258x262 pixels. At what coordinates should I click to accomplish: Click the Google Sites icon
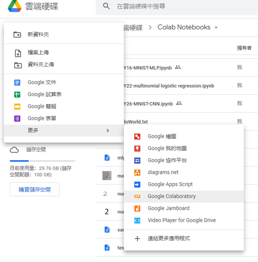pos(137,161)
